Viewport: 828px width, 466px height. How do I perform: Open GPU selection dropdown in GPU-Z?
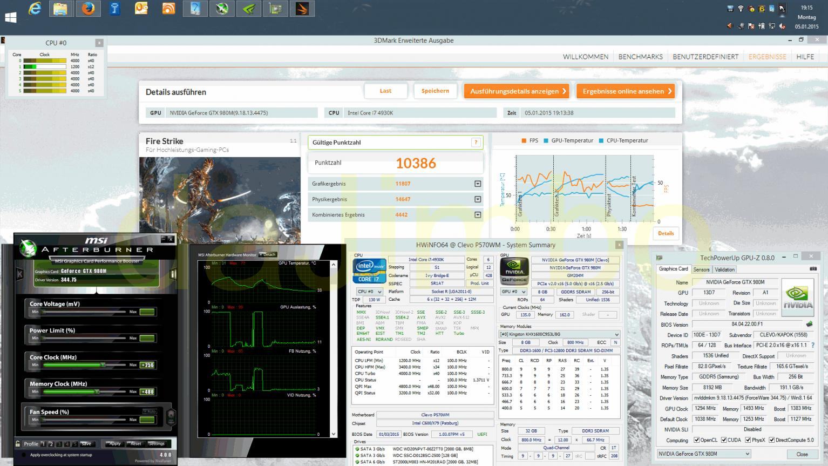tap(704, 454)
